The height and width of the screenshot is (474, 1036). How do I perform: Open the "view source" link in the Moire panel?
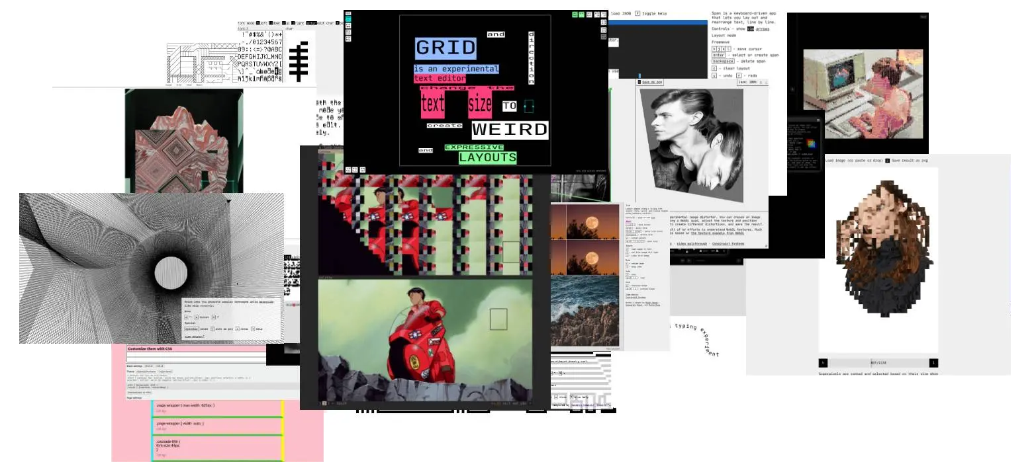(x=194, y=337)
